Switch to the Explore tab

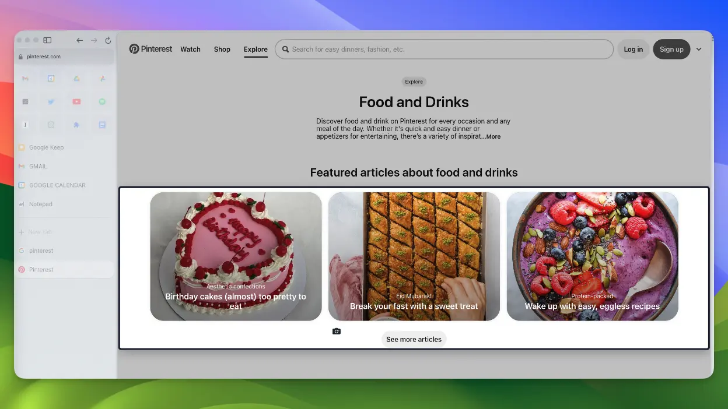pyautogui.click(x=256, y=49)
